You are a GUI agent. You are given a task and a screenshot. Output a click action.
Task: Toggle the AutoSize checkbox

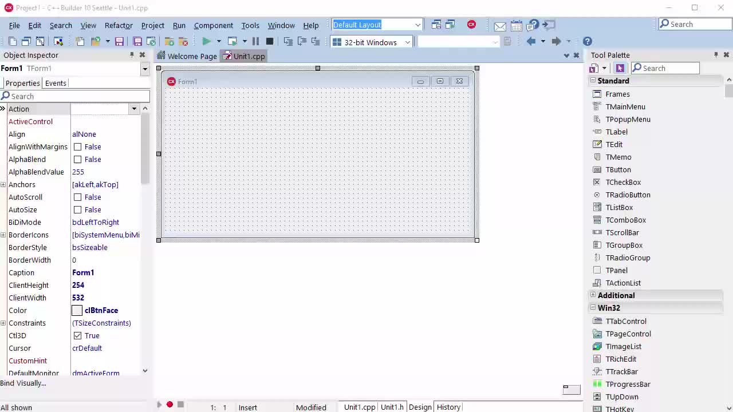click(77, 210)
